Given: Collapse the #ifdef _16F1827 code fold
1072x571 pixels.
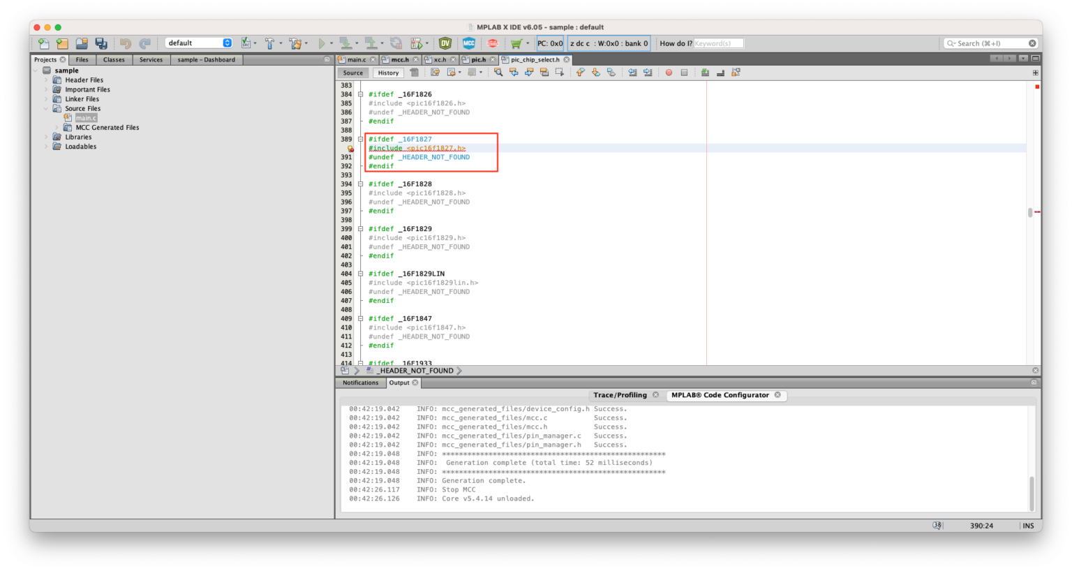Looking at the screenshot, I should coord(361,139).
